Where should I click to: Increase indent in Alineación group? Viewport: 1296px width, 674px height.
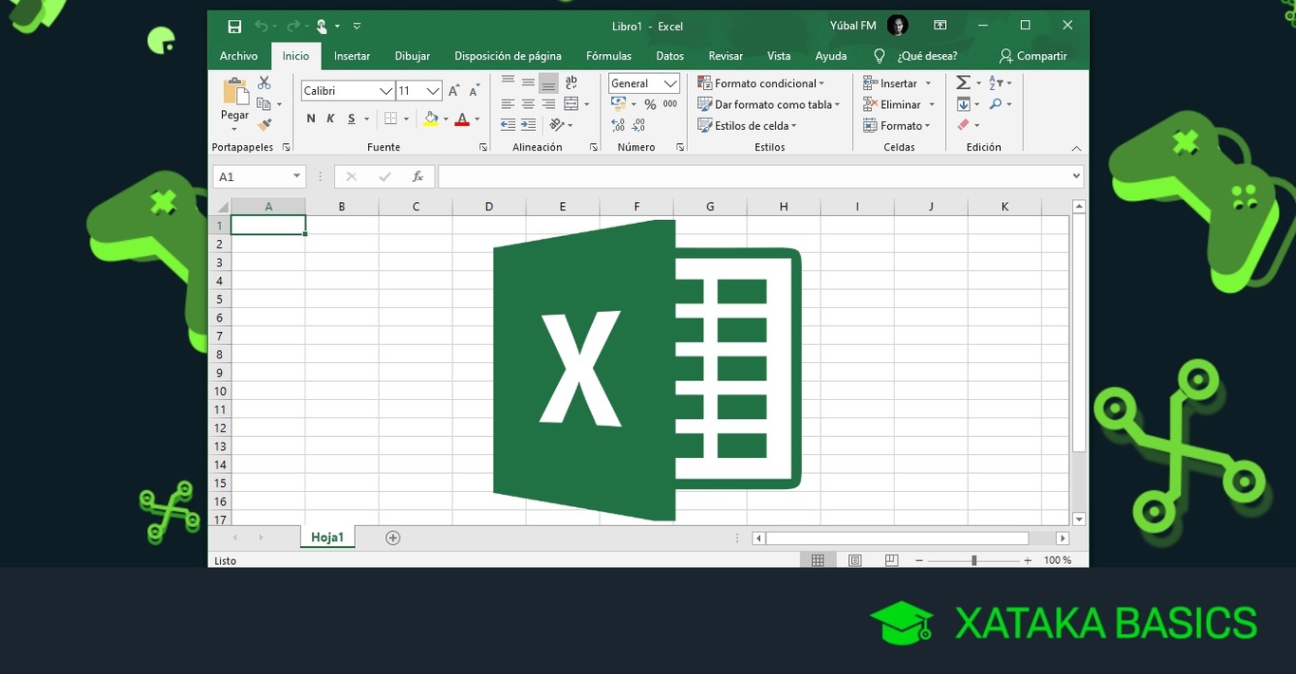pos(528,124)
